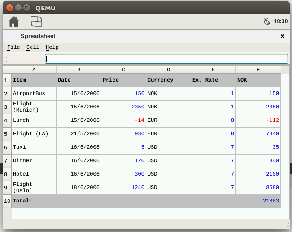
Task: Select the cell containing Flight (LA)
Action: pyautogui.click(x=34, y=134)
